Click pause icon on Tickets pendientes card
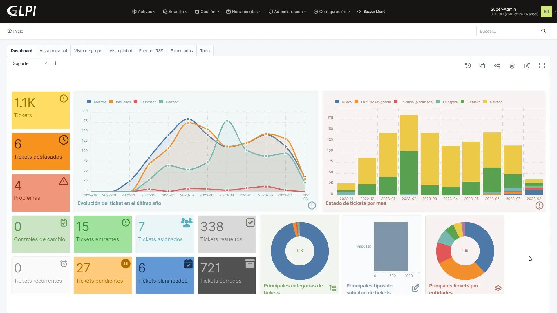The width and height of the screenshot is (557, 313). (x=126, y=264)
